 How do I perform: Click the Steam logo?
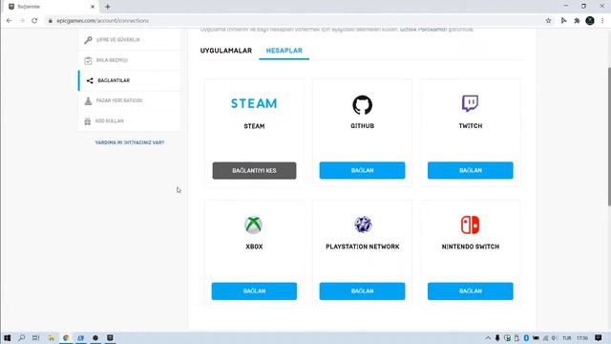point(254,103)
